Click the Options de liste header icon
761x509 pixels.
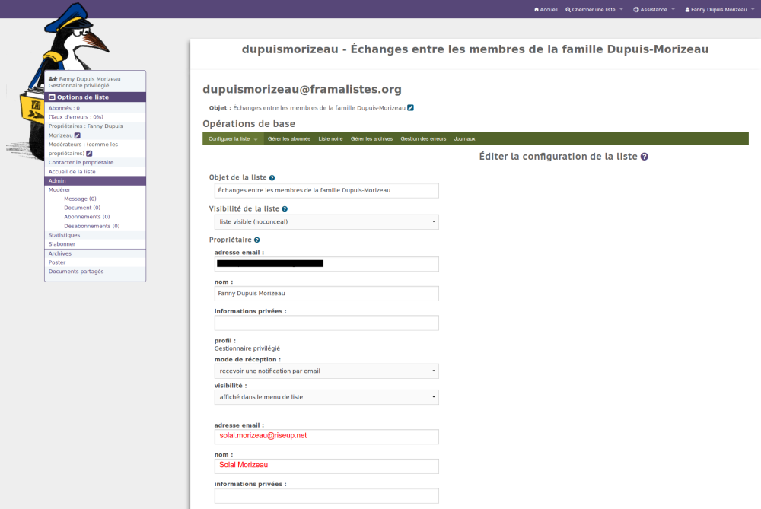52,97
